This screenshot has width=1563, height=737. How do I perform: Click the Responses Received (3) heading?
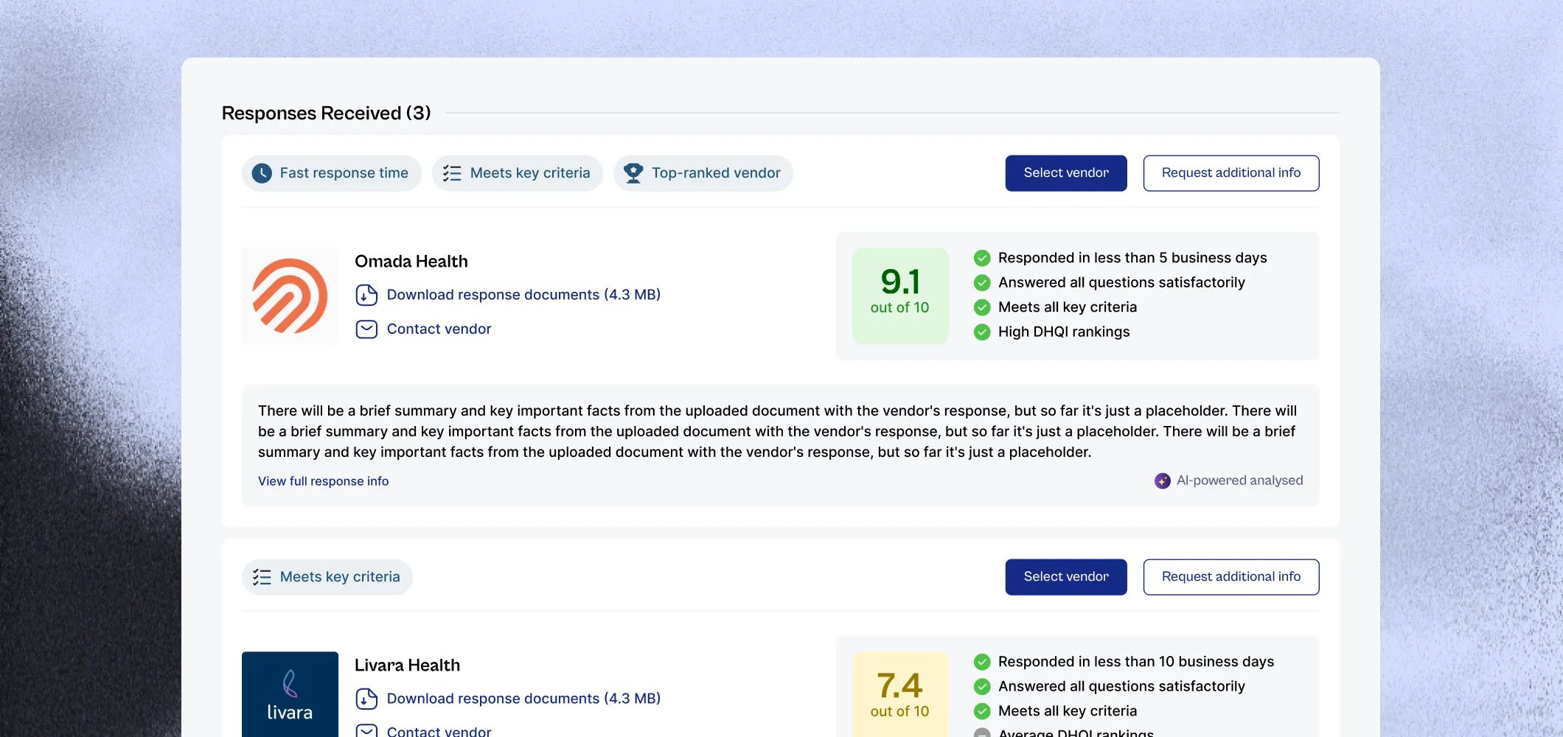326,113
